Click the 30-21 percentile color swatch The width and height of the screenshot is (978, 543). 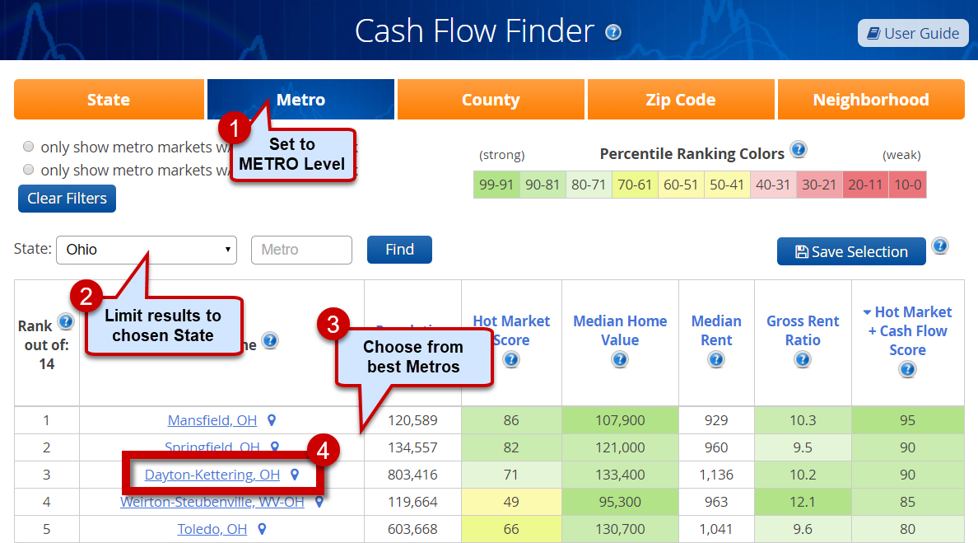pyautogui.click(x=820, y=185)
